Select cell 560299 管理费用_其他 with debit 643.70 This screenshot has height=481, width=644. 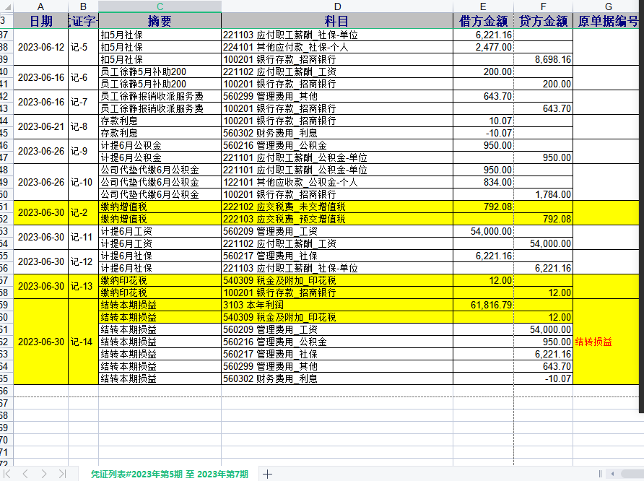coord(337,96)
